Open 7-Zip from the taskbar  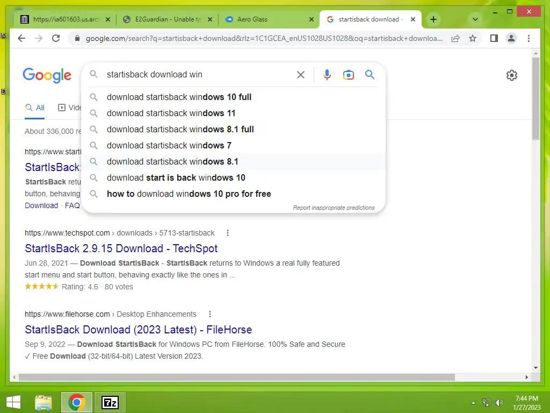click(x=110, y=402)
